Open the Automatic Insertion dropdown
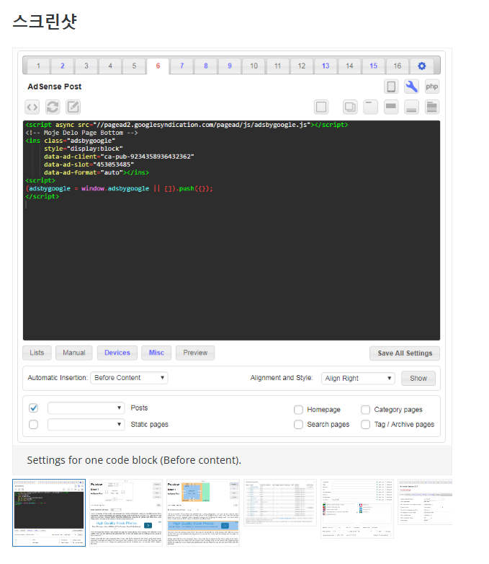 pos(129,378)
